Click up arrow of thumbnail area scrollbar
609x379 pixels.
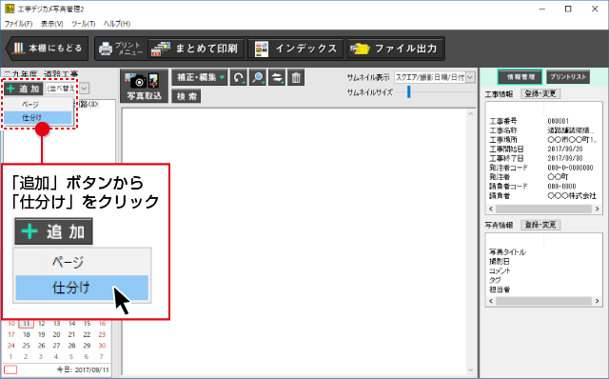[x=471, y=114]
